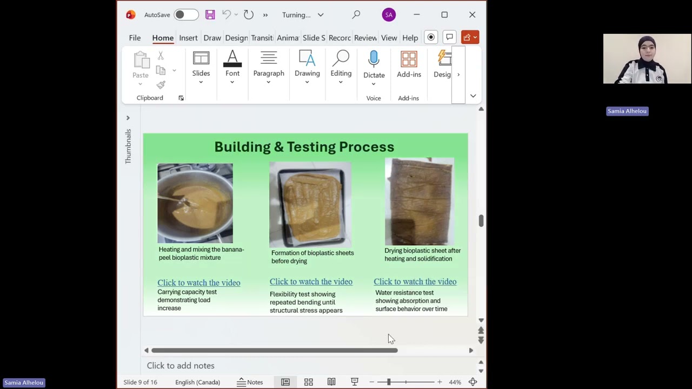
Task: Open the Comments icon
Action: tap(449, 37)
